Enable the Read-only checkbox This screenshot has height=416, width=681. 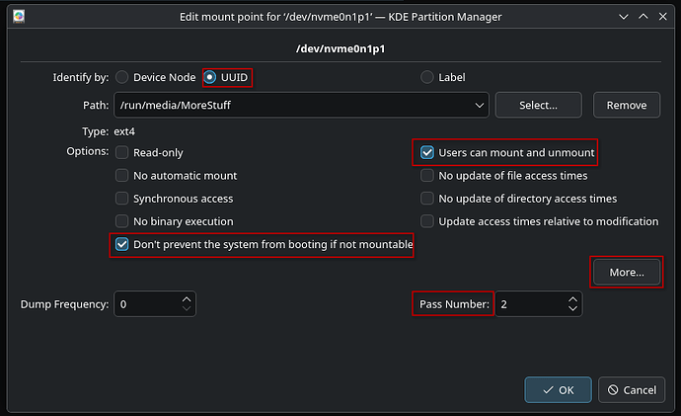[x=122, y=152]
